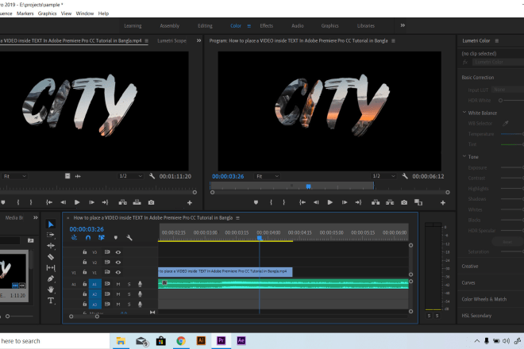Click HDR White slider handle
This screenshot has height=349, width=524.
click(x=500, y=100)
